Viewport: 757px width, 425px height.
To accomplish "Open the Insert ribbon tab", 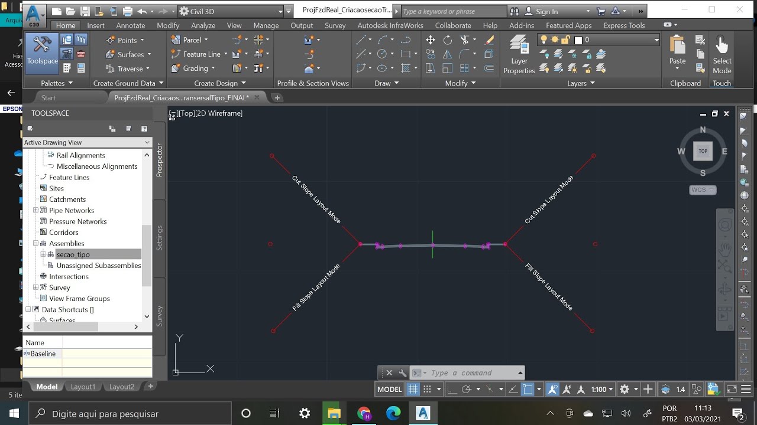I will (x=96, y=25).
